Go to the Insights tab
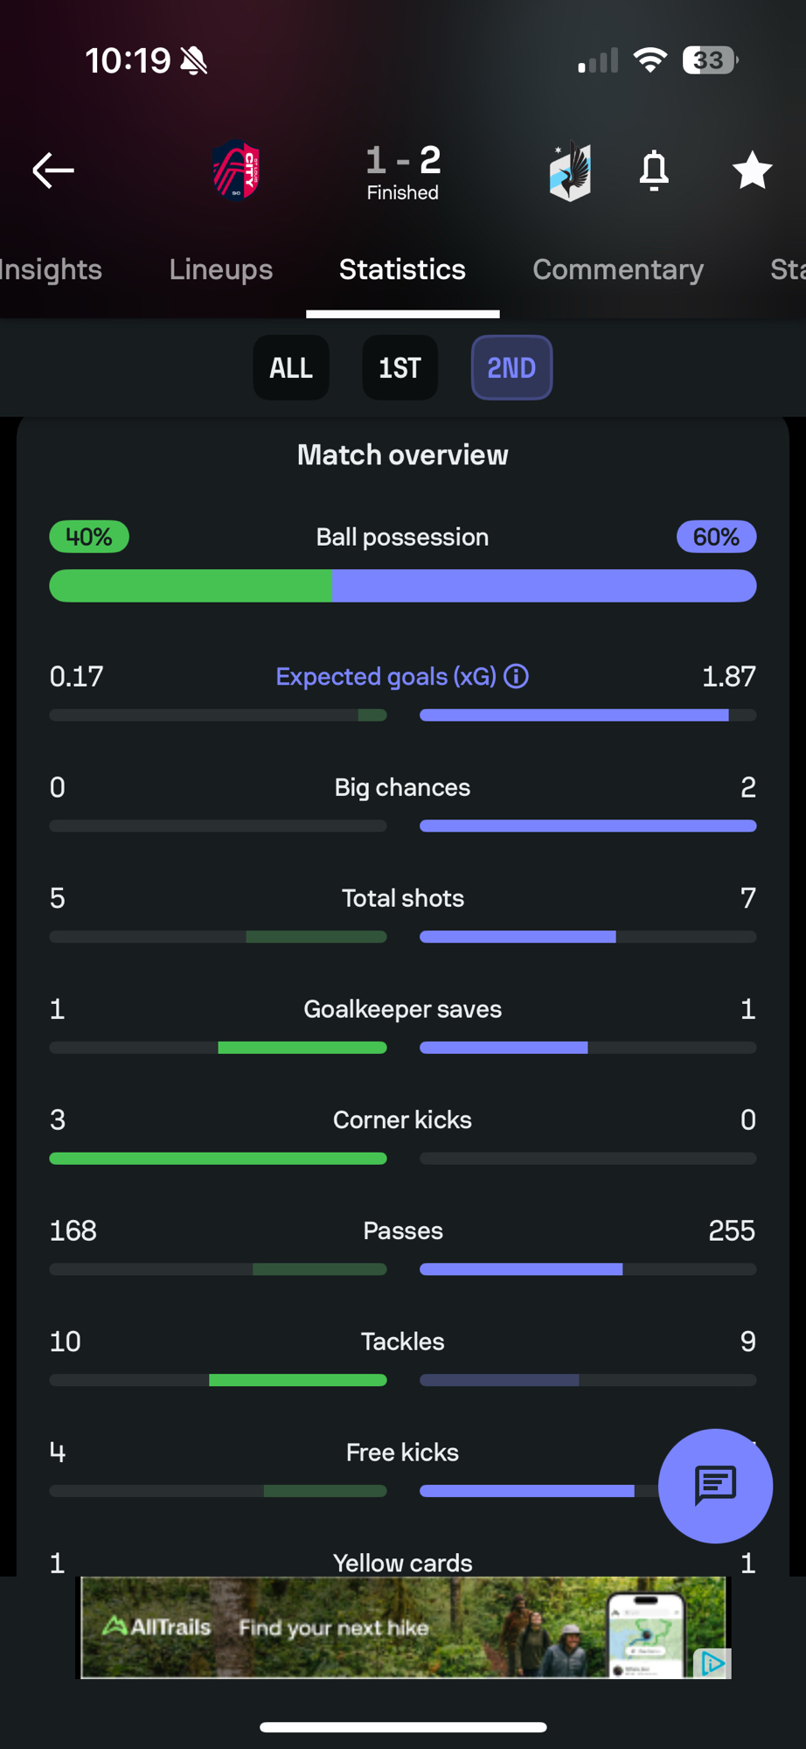The image size is (806, 1749). click(x=51, y=269)
